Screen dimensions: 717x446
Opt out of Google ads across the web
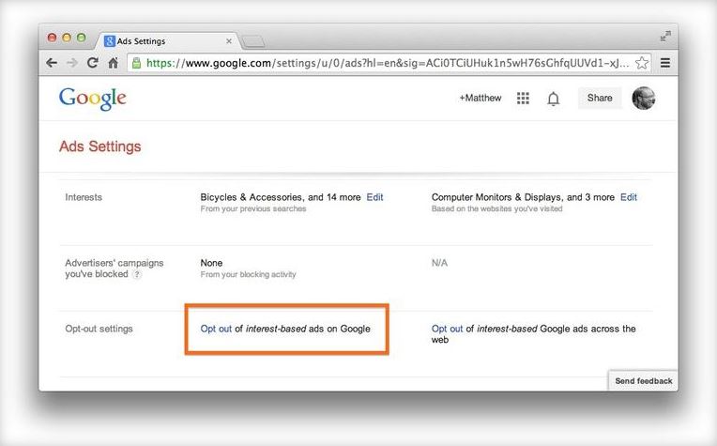pos(447,329)
